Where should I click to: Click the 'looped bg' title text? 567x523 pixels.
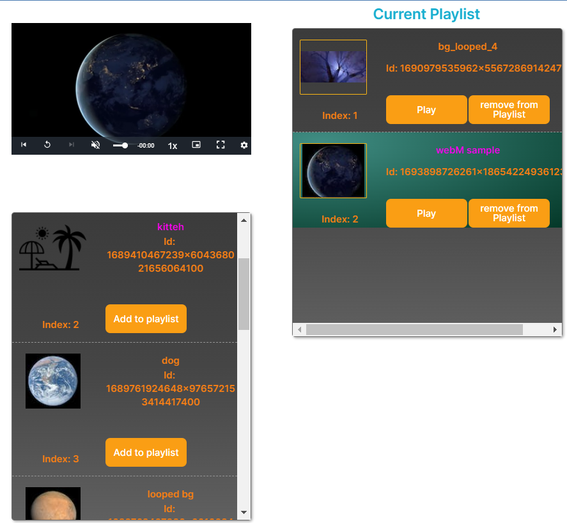coord(171,494)
